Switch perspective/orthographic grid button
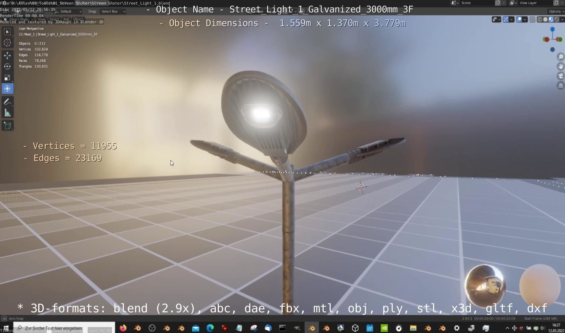Screen dimensions: 565x333 (560, 86)
